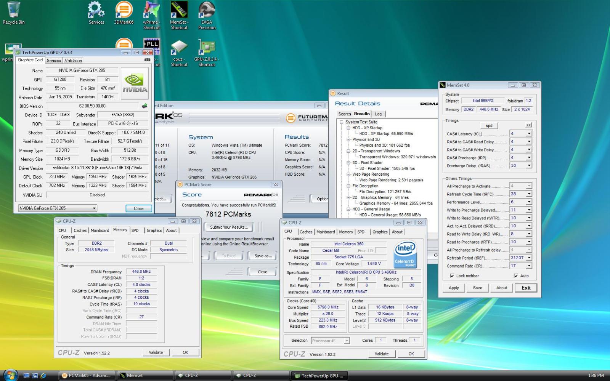Open the Log tab in Result Details
This screenshot has width=610, height=381.
[x=378, y=114]
